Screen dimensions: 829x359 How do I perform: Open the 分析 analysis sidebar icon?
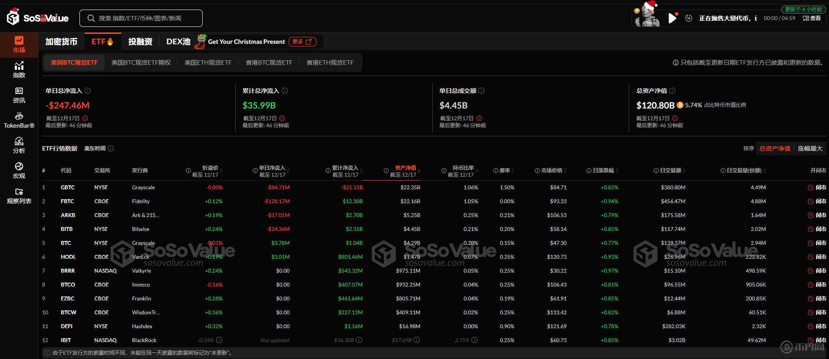pos(19,145)
